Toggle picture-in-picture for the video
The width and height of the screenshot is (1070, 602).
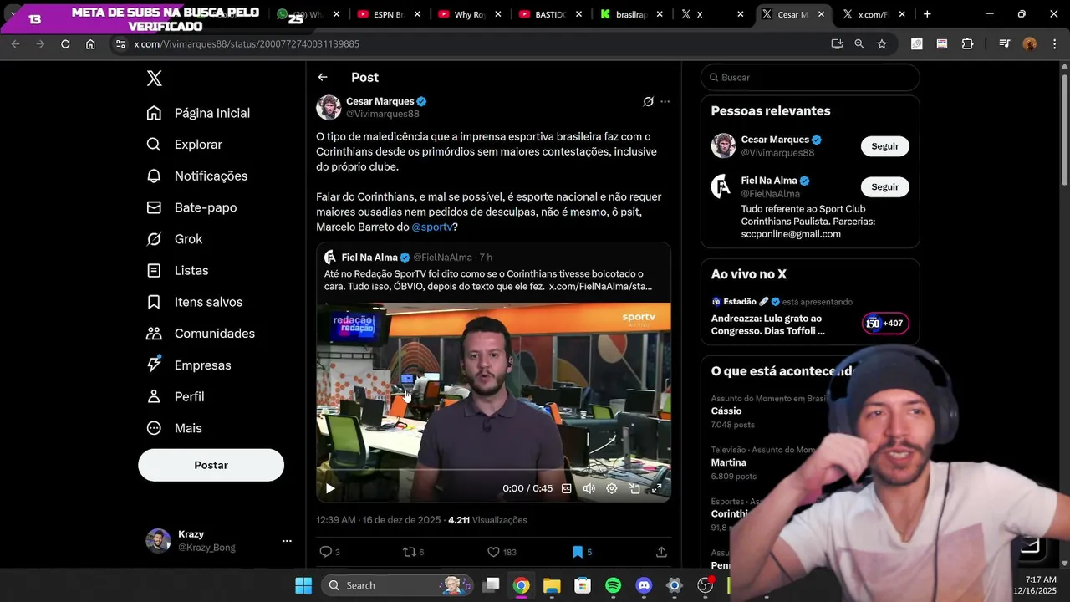click(634, 488)
